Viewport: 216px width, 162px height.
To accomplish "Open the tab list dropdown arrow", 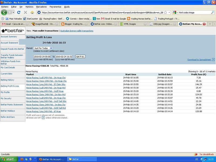I will (214, 24).
